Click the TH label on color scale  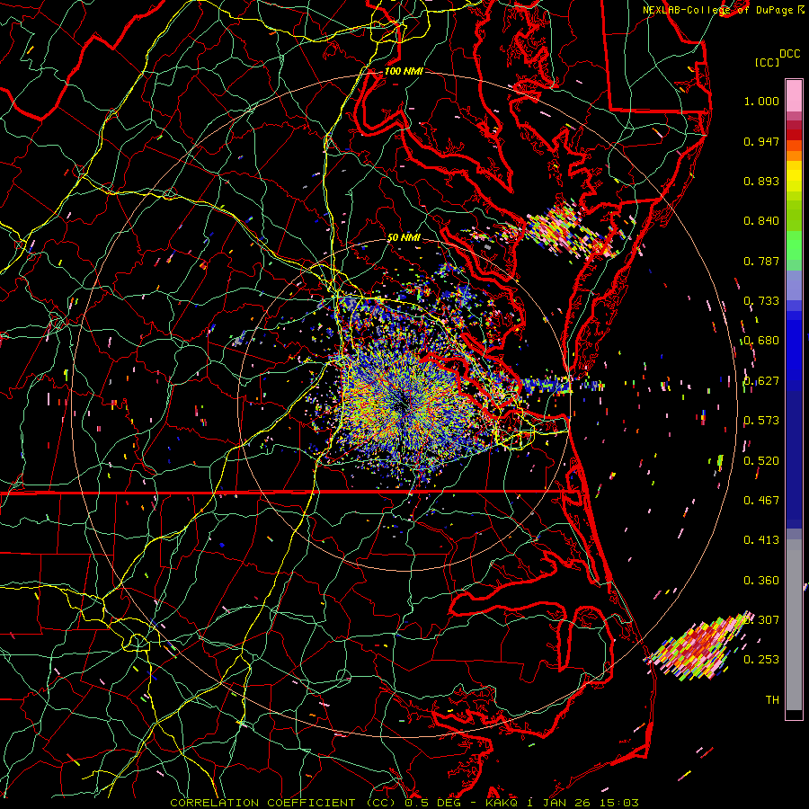pos(772,700)
